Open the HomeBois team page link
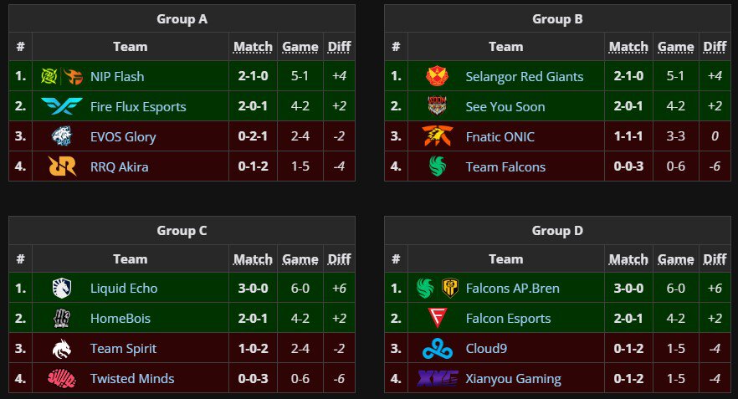 pos(120,319)
